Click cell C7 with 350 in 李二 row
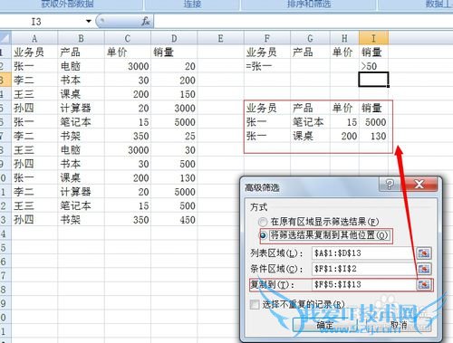The width and height of the screenshot is (453, 343). [x=128, y=136]
